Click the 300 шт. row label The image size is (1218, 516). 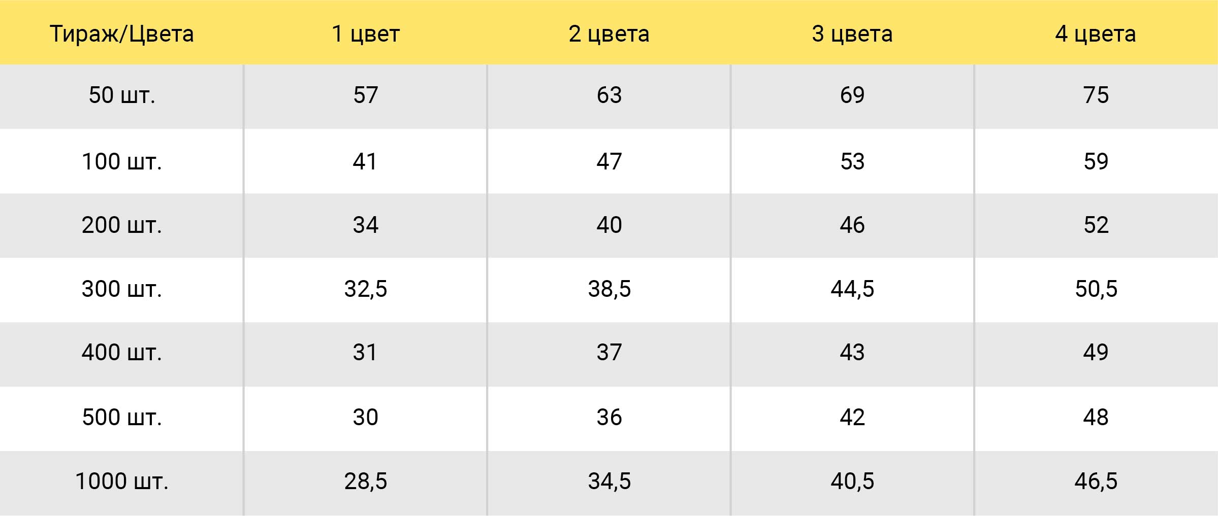[x=122, y=289]
